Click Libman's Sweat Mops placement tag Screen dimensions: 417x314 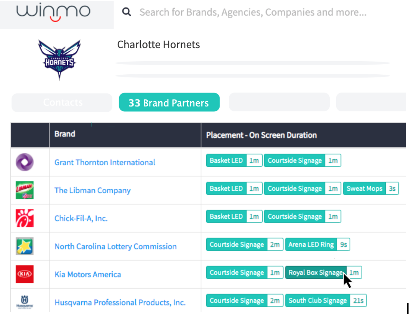pos(364,189)
